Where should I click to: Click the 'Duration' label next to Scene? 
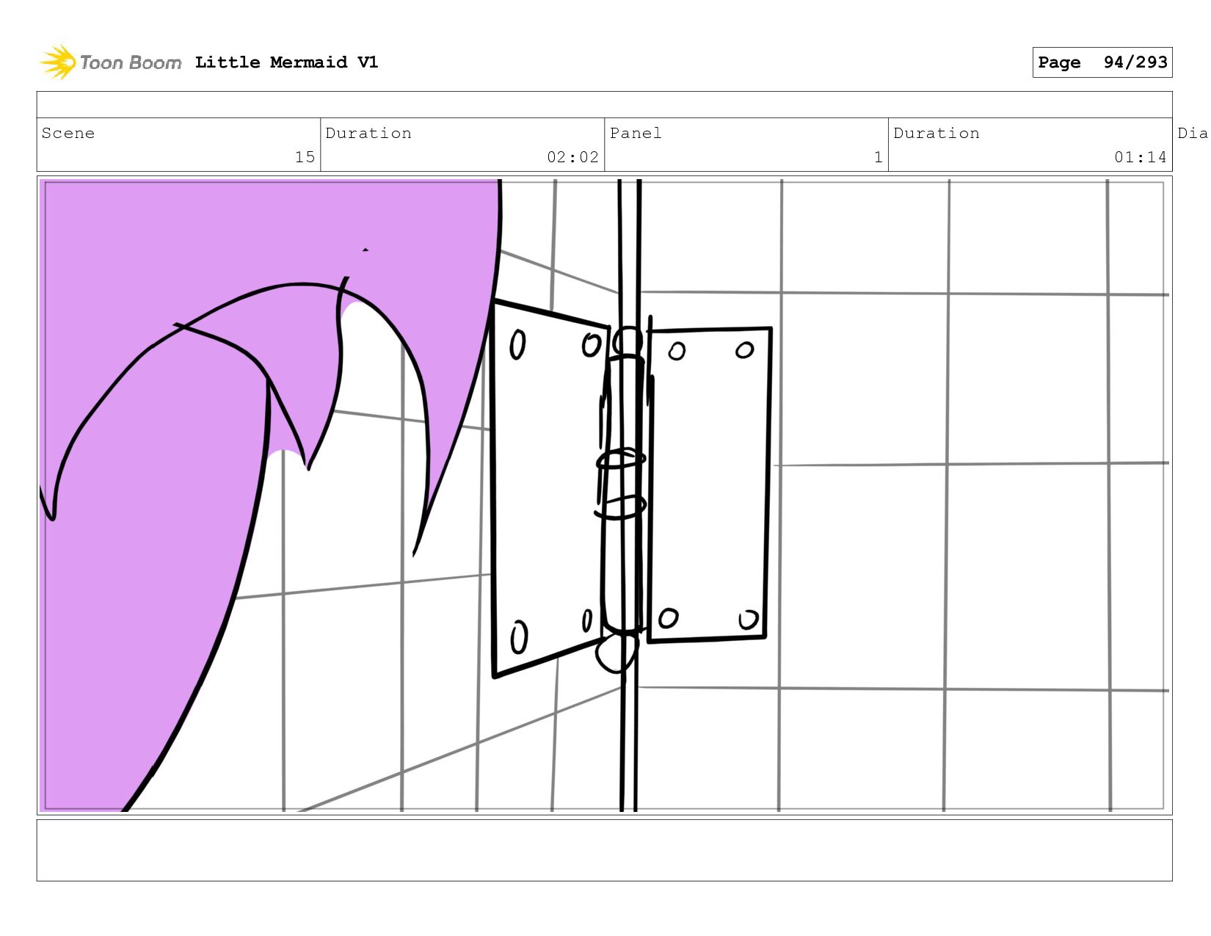[368, 133]
